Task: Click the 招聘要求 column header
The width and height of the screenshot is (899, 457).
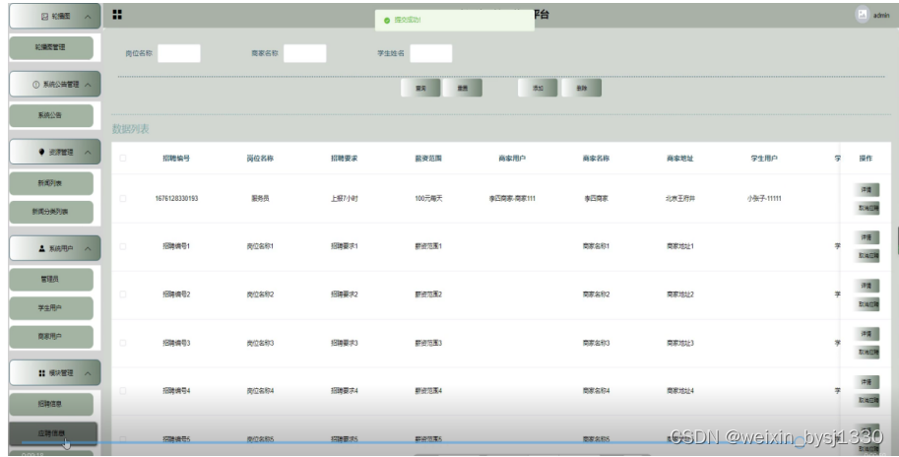Action: pyautogui.click(x=344, y=159)
